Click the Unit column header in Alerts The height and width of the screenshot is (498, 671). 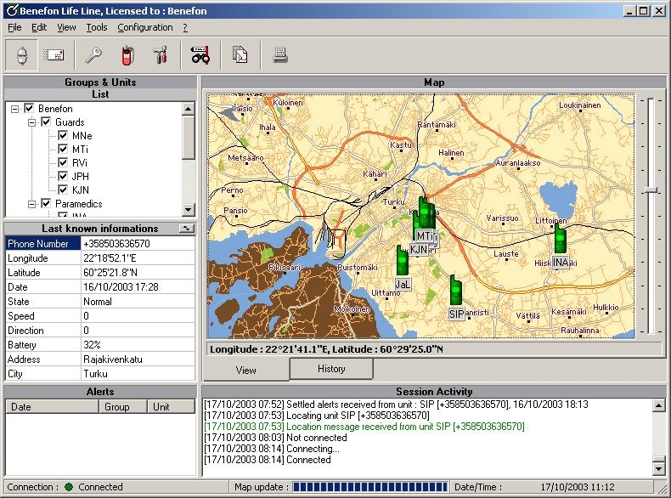pyautogui.click(x=171, y=407)
